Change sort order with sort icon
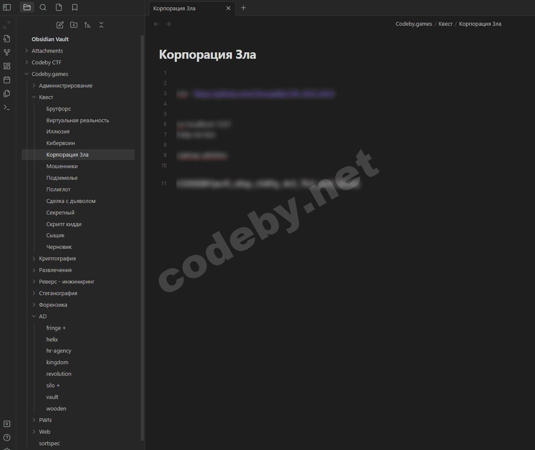The image size is (535, 450). [x=88, y=25]
